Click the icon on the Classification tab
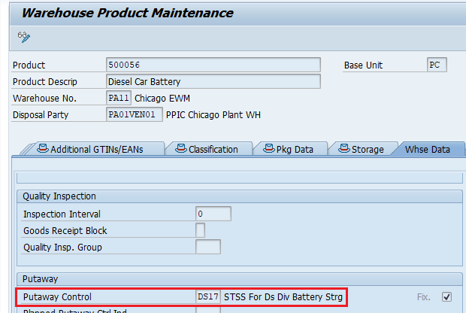This screenshot has width=466, height=313. (180, 149)
